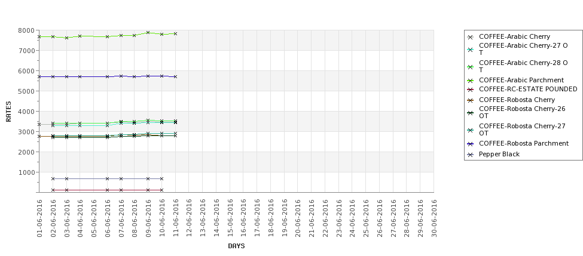Click the 16-06-2016 date label

coord(243,218)
